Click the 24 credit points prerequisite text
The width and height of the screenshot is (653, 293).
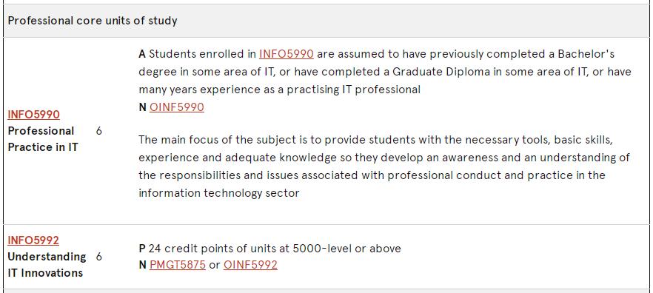275,249
